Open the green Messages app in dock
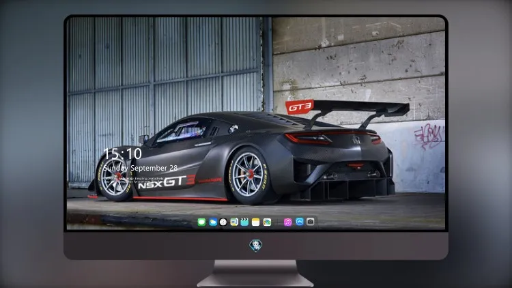The height and width of the screenshot is (288, 512). [201, 222]
